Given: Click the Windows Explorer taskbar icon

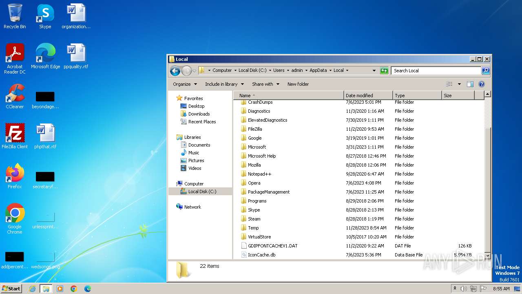Looking at the screenshot, I should point(46,289).
